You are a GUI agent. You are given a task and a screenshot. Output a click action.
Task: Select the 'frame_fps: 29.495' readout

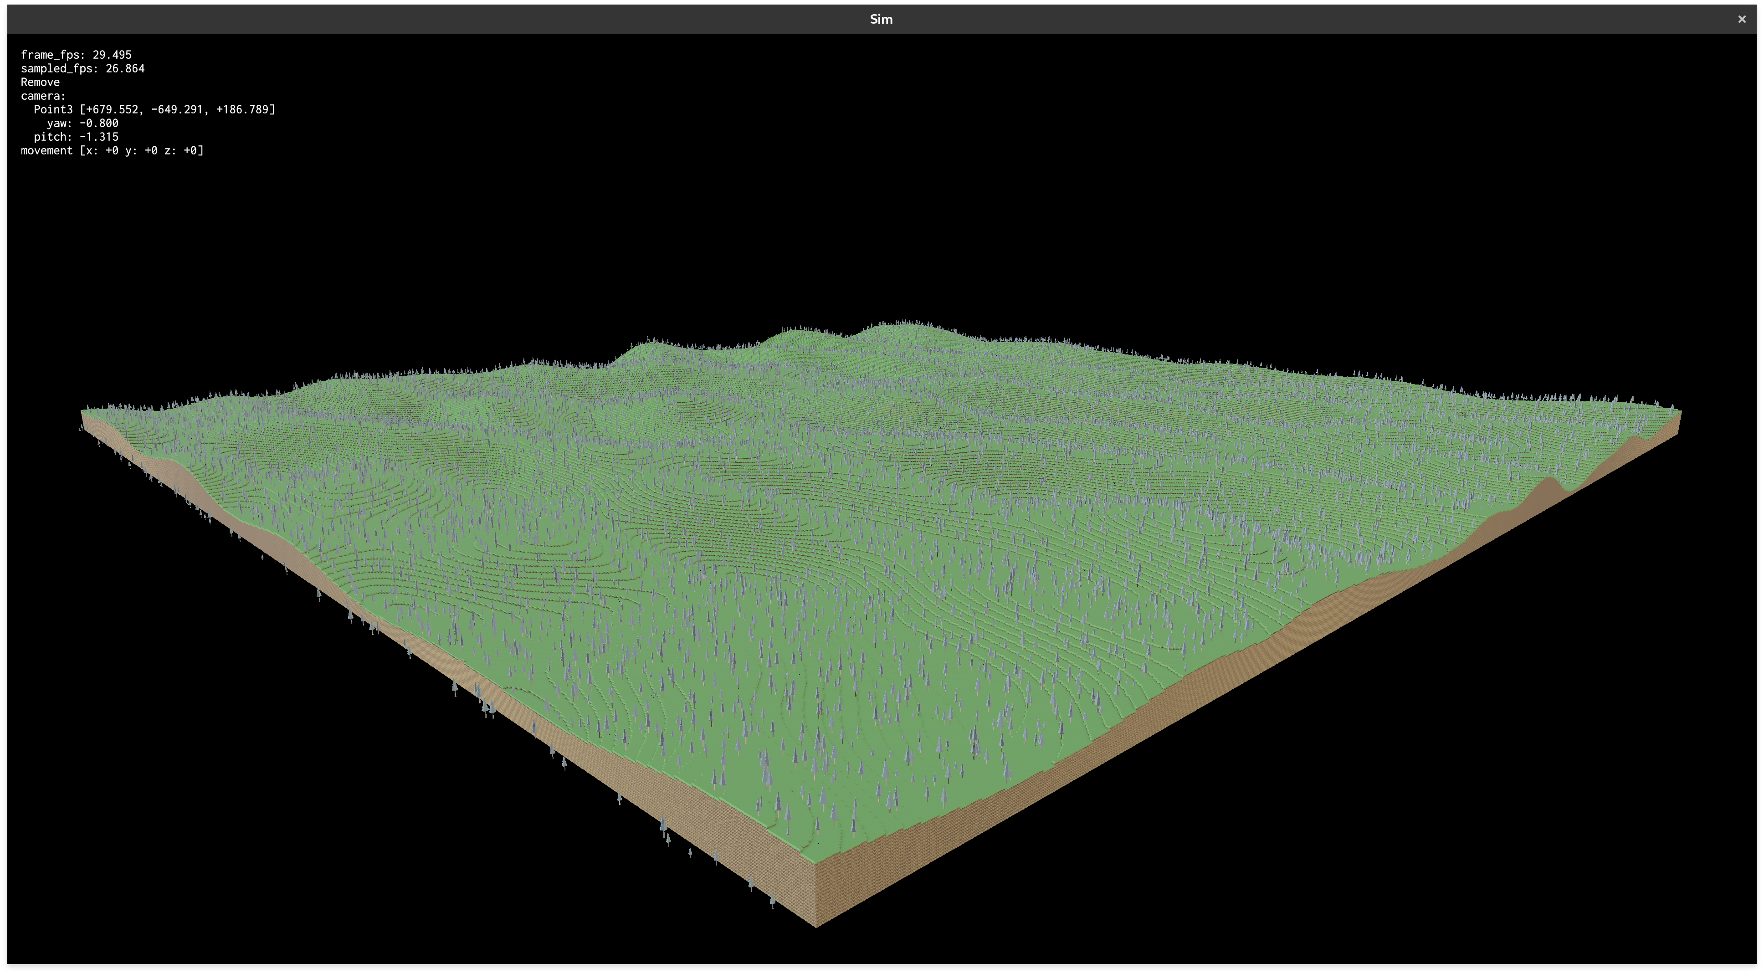[x=76, y=55]
